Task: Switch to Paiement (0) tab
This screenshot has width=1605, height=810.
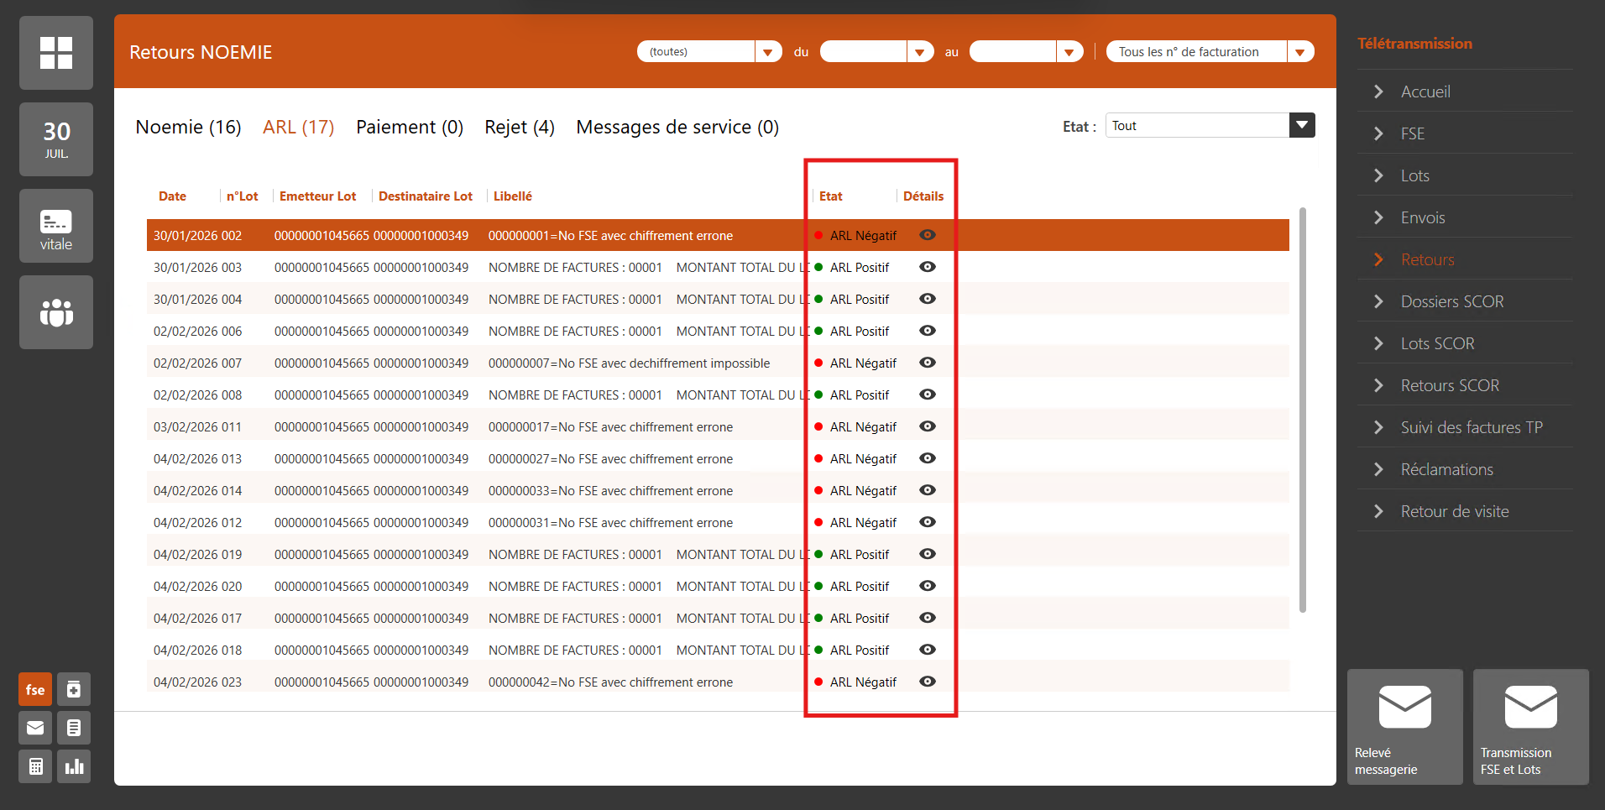Action: pyautogui.click(x=410, y=127)
